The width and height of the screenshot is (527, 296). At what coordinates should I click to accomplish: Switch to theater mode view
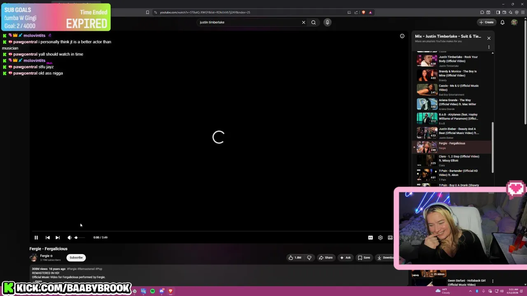[390, 238]
